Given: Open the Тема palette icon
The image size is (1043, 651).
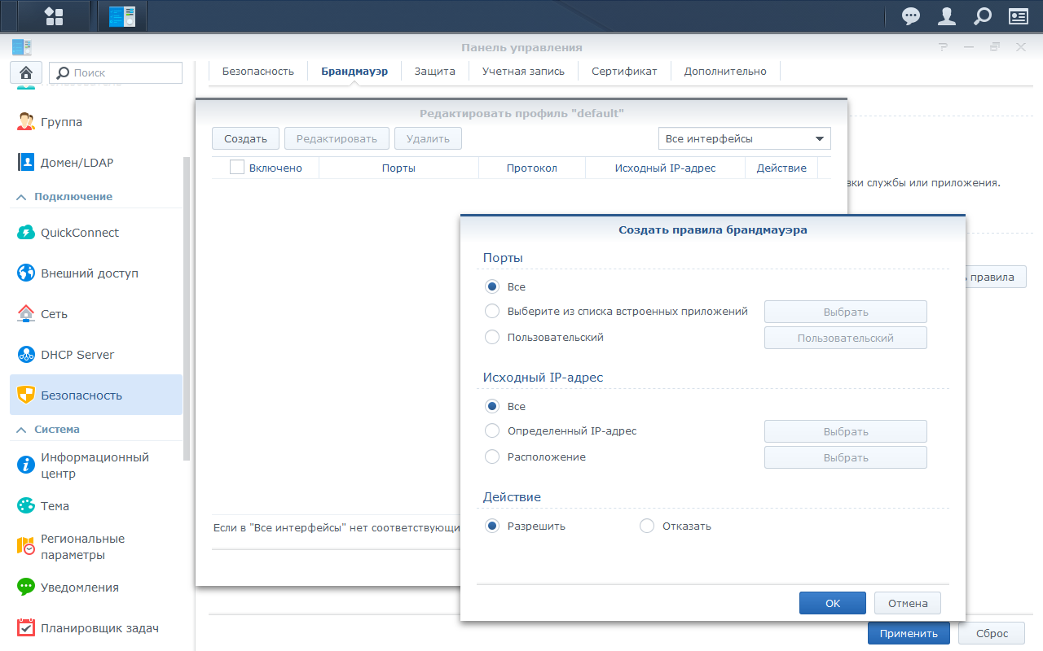Looking at the screenshot, I should (26, 506).
